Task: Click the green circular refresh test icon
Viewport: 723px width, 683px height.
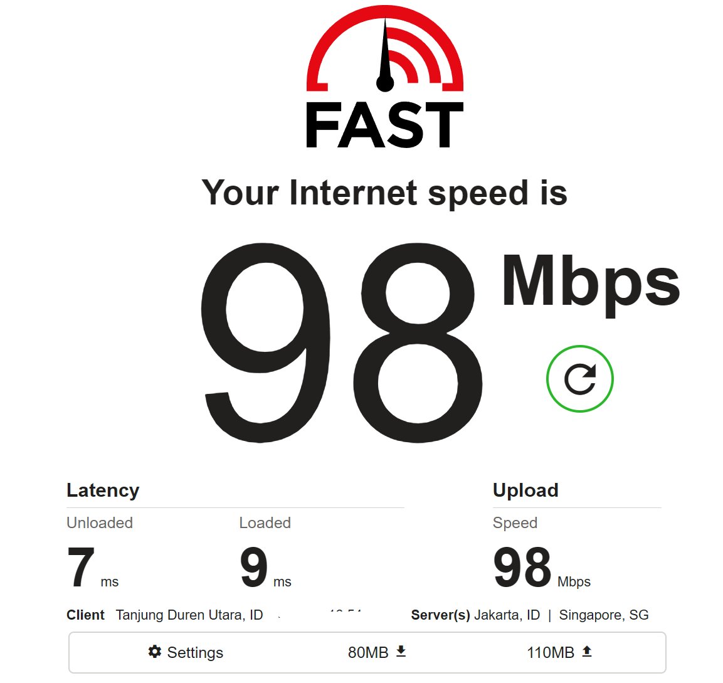Action: 579,379
